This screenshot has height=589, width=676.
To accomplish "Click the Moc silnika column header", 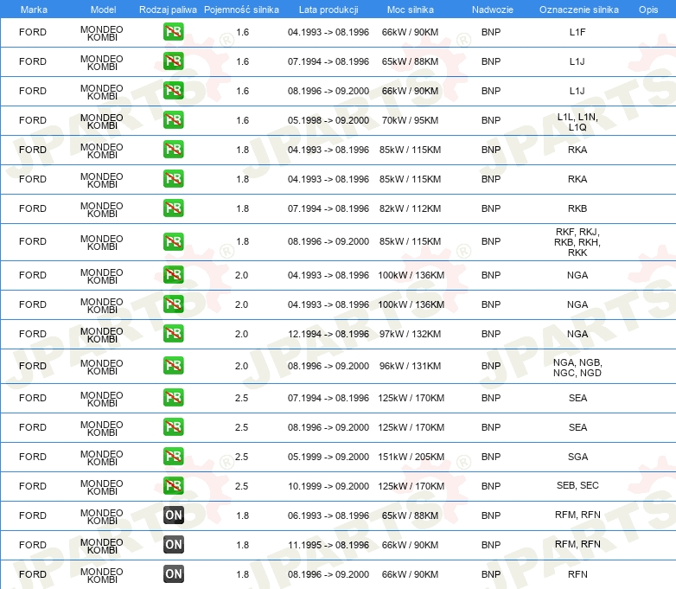I will [x=411, y=10].
